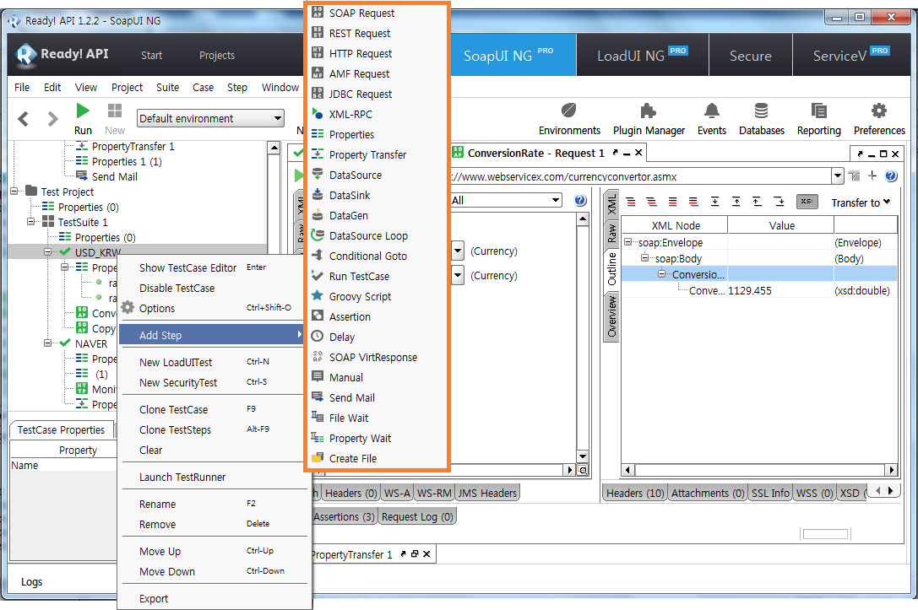Click the green Run play icon
Screen dimensions: 918x610
click(83, 111)
